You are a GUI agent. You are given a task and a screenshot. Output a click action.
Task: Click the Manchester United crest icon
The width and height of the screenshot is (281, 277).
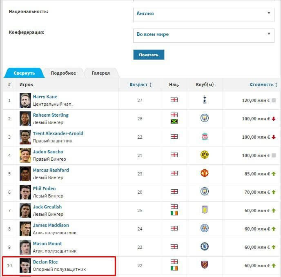[x=205, y=173]
